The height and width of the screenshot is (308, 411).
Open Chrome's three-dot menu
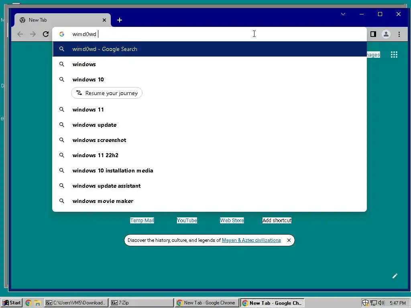point(399,34)
